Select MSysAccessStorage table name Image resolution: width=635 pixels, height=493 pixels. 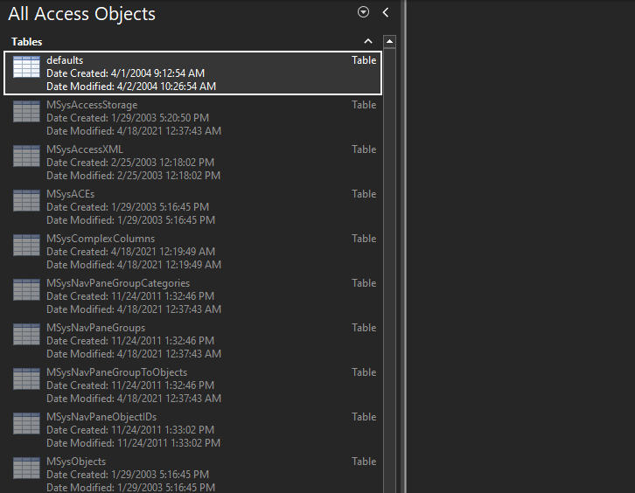[92, 105]
